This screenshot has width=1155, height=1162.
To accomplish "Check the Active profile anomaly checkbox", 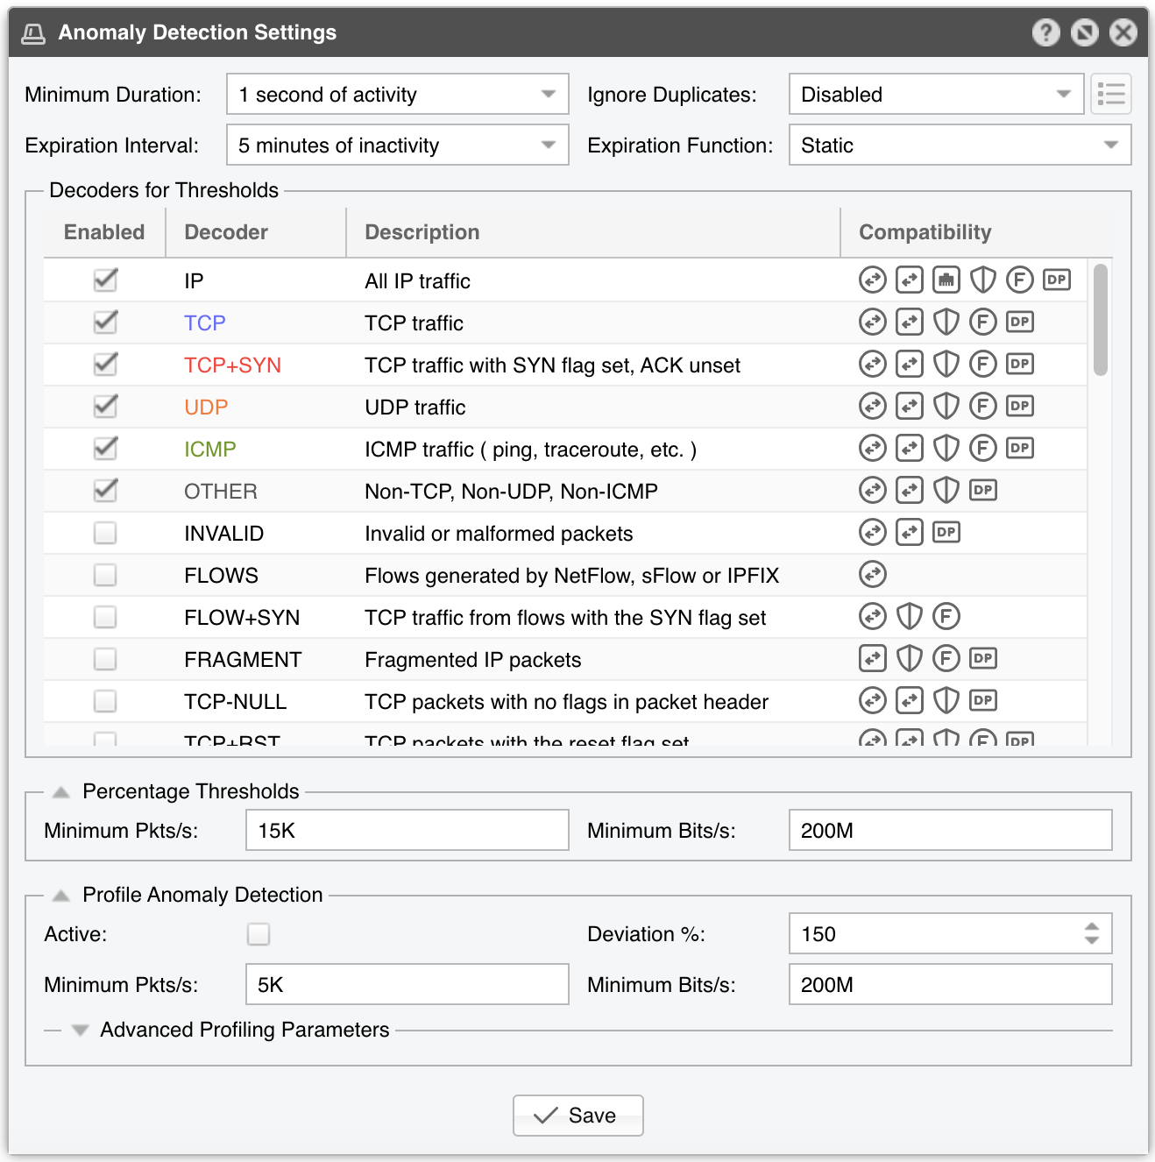I will (259, 934).
